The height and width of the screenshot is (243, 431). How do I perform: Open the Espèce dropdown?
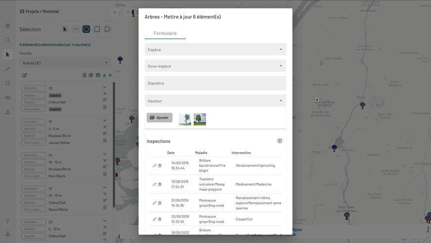tap(215, 50)
